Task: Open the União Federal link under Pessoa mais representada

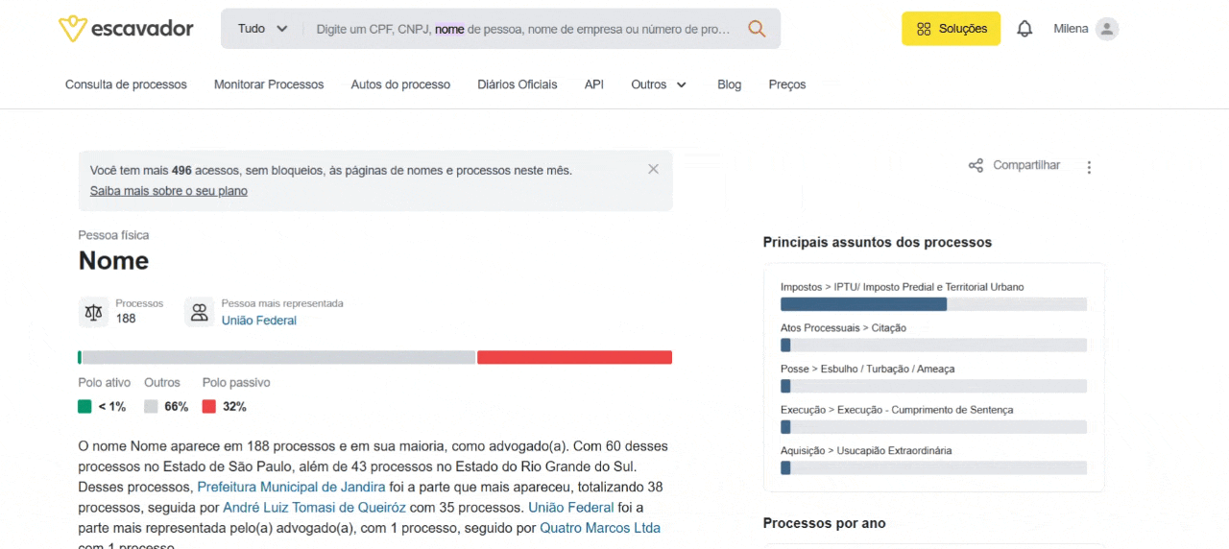Action: coord(259,321)
